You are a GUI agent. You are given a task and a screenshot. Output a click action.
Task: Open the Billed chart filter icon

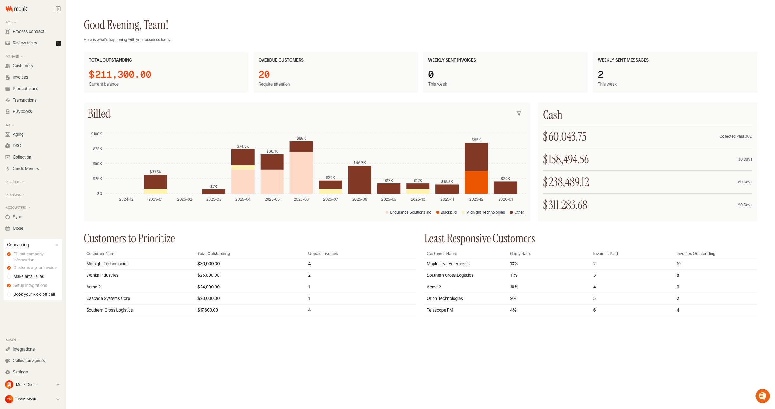pyautogui.click(x=519, y=113)
